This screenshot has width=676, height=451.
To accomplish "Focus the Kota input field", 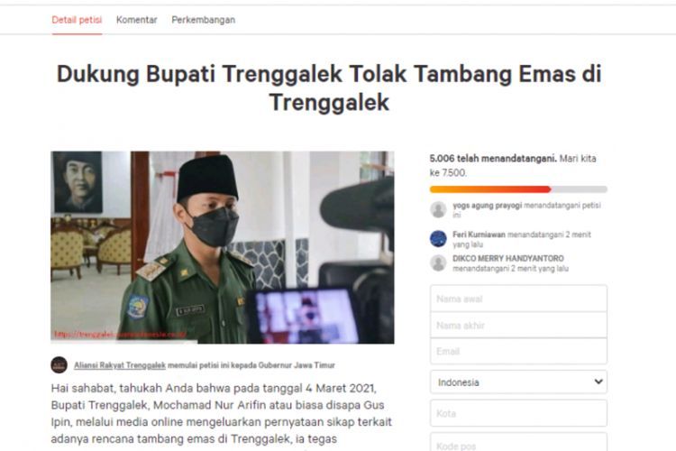I will (x=518, y=413).
